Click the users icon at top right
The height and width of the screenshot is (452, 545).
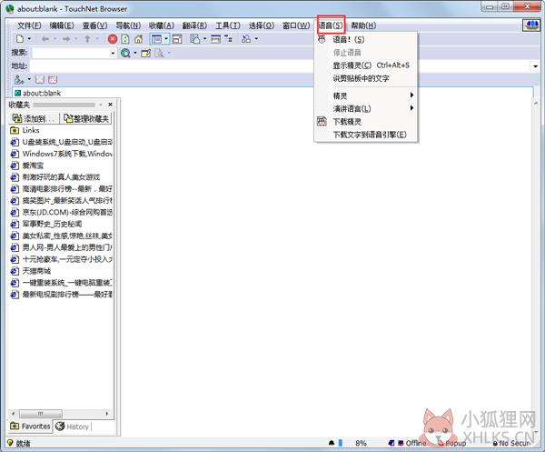point(531,25)
